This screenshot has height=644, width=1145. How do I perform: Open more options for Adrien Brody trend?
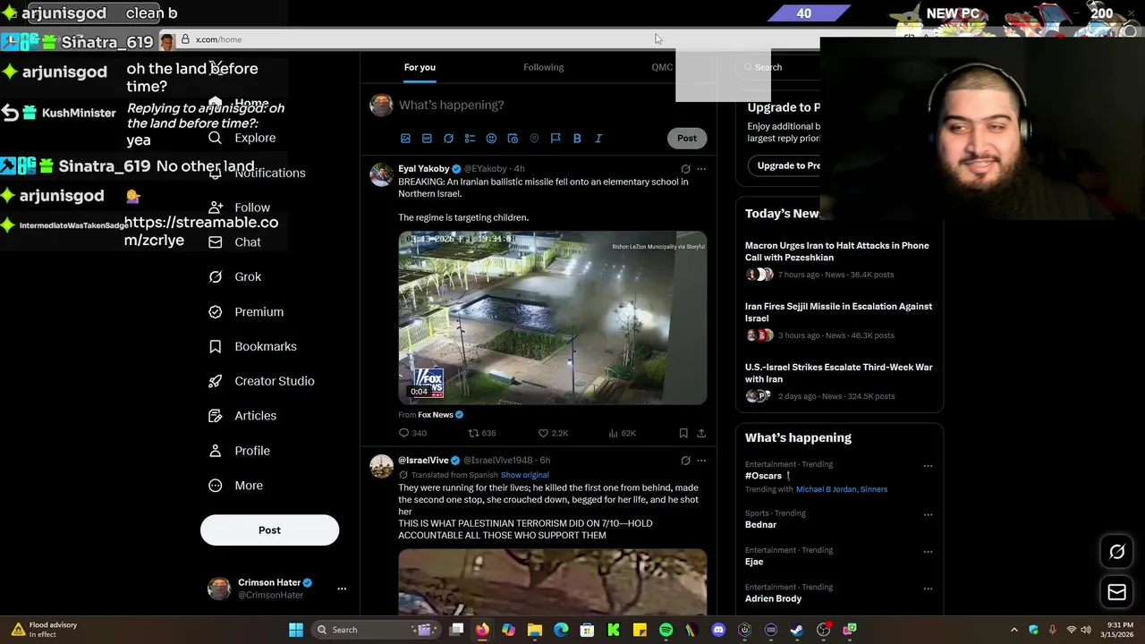click(x=928, y=589)
